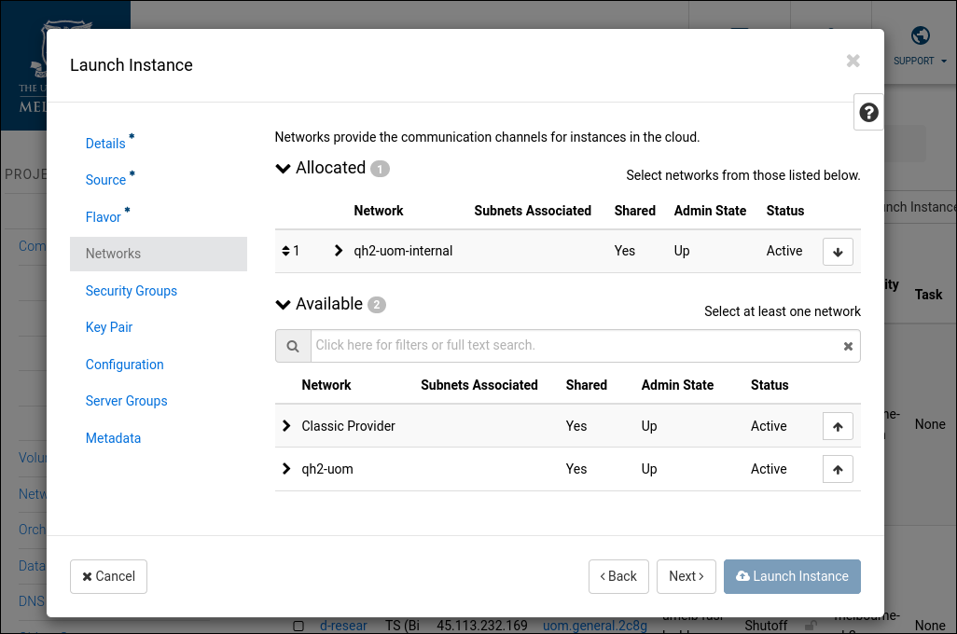Click Status column header in Allocated table
The image size is (957, 634).
(784, 211)
